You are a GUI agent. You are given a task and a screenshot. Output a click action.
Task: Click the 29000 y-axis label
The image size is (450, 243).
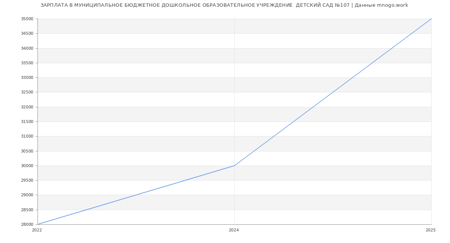pos(27,195)
